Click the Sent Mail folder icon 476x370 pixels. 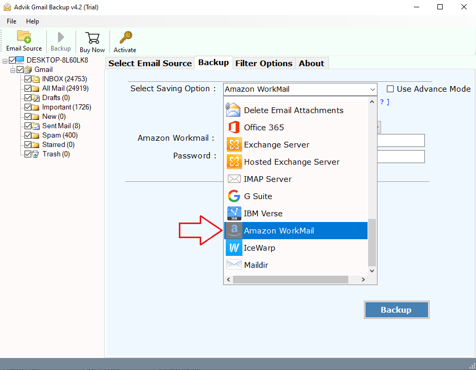tap(36, 126)
